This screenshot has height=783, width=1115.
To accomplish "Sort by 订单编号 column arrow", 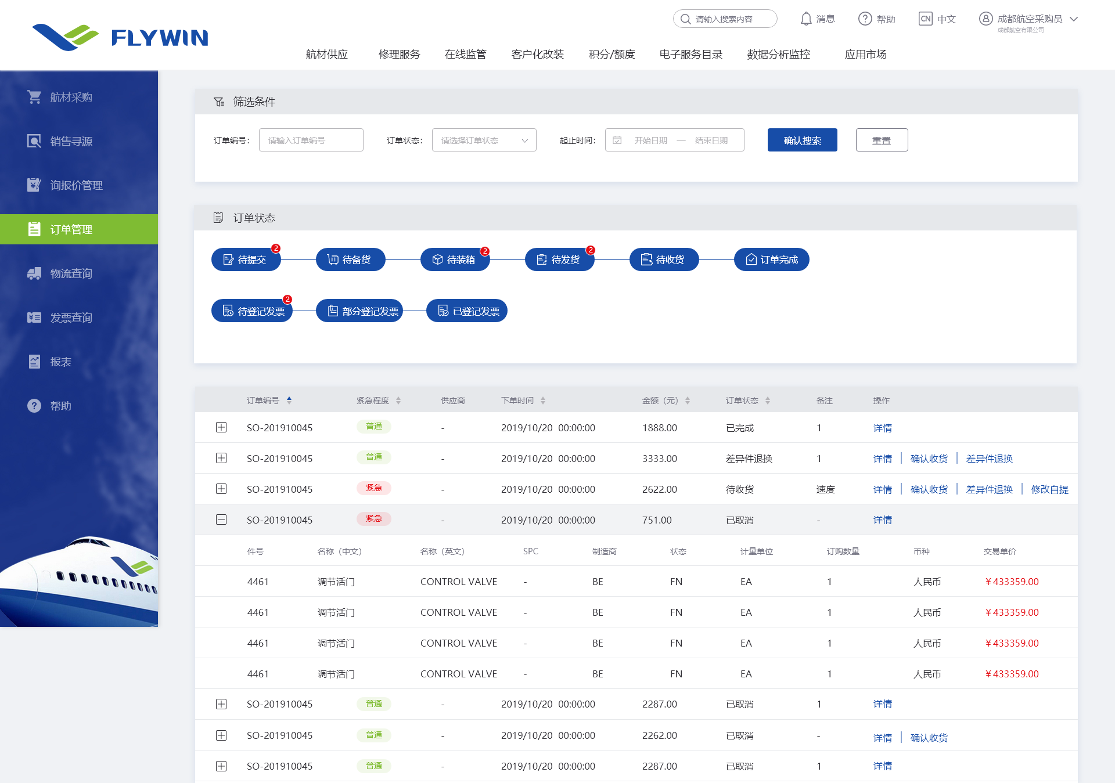I will point(289,400).
